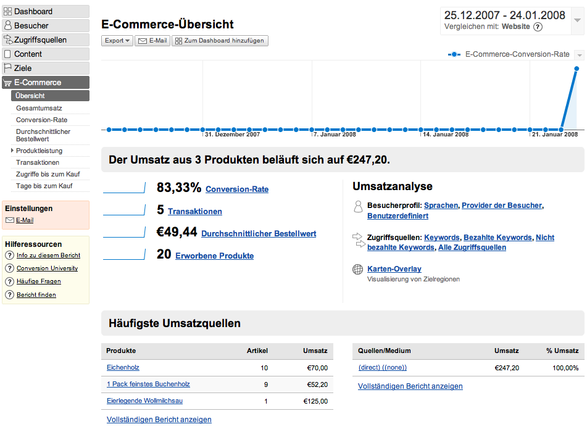Click the Conversion-Rate sparkline thumbnail

coord(123,188)
